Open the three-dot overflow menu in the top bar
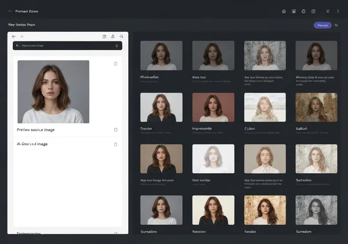This screenshot has height=244, width=348. coord(338,12)
